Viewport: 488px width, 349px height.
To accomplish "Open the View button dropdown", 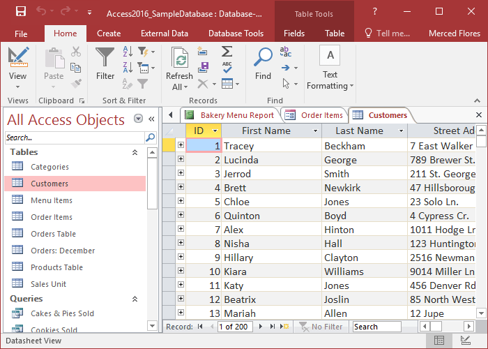I will [x=17, y=87].
